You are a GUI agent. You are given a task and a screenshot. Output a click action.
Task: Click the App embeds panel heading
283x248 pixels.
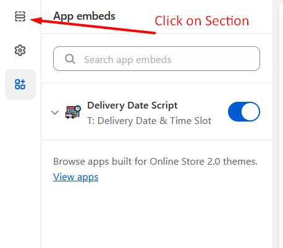click(84, 16)
